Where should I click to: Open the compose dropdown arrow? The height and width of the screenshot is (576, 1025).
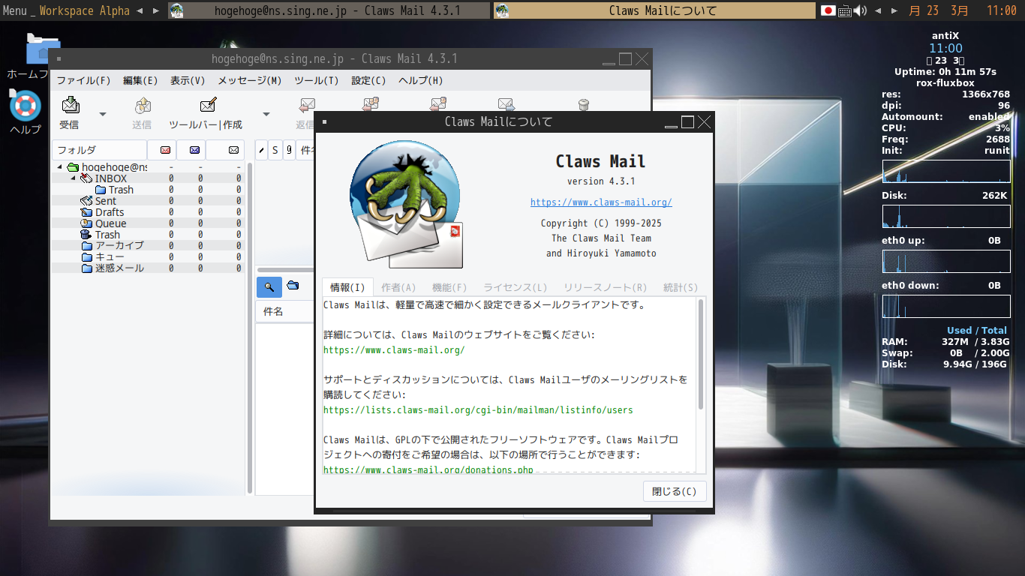[266, 114]
